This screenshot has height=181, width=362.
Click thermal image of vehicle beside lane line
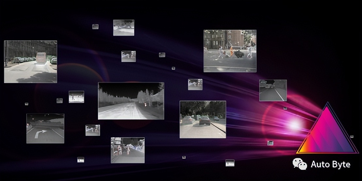pos(273,90)
